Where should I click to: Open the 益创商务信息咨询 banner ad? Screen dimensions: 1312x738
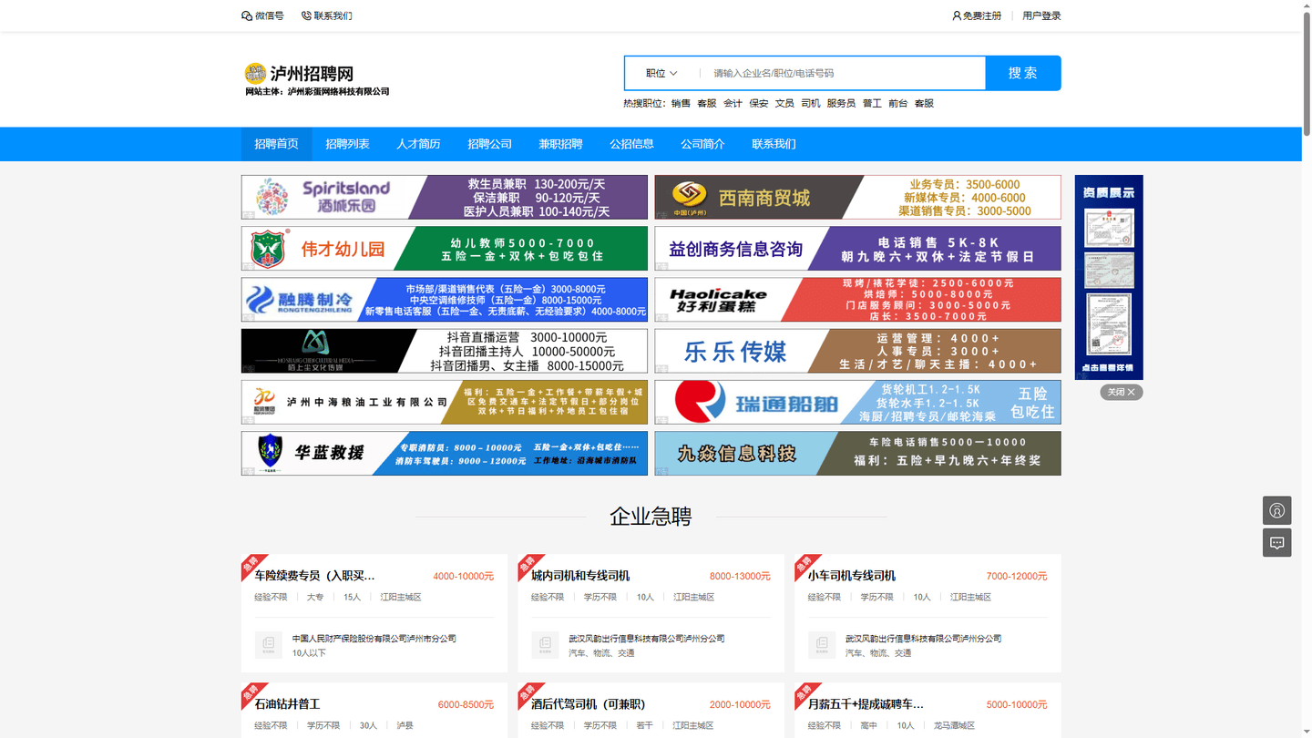pos(857,249)
